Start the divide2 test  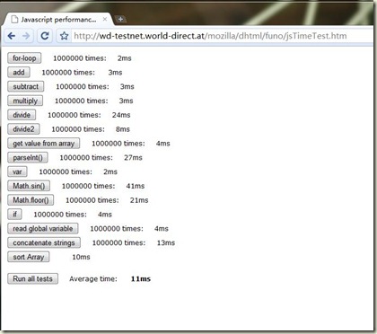click(23, 129)
